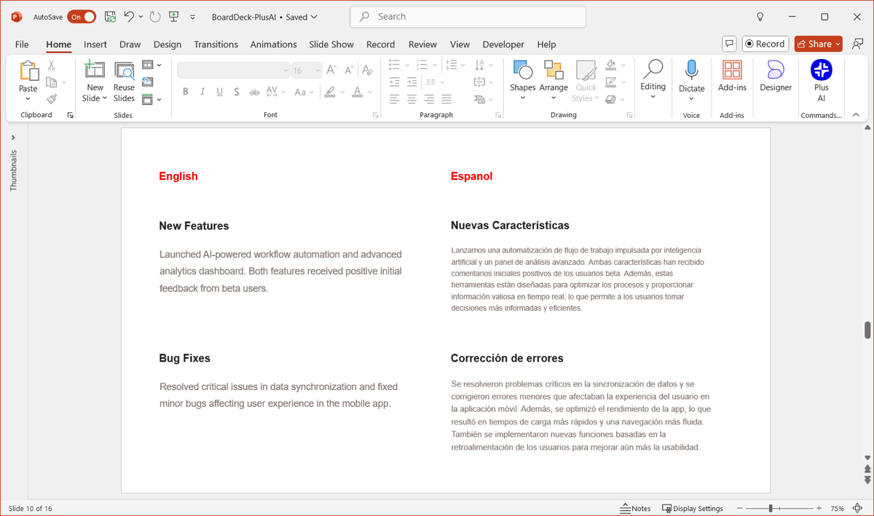Image resolution: width=874 pixels, height=516 pixels.
Task: Open the text highlight color arrow
Action: (x=342, y=92)
